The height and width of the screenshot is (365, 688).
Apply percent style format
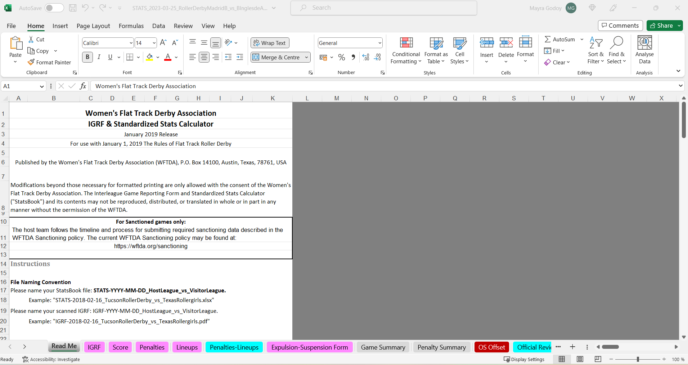(x=342, y=57)
